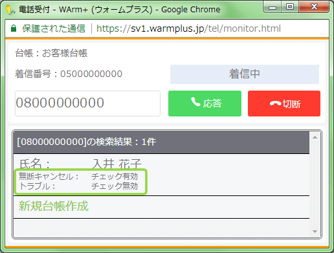The height and width of the screenshot is (253, 334).
Task: Close the 電話受付 window
Action: 314,7
